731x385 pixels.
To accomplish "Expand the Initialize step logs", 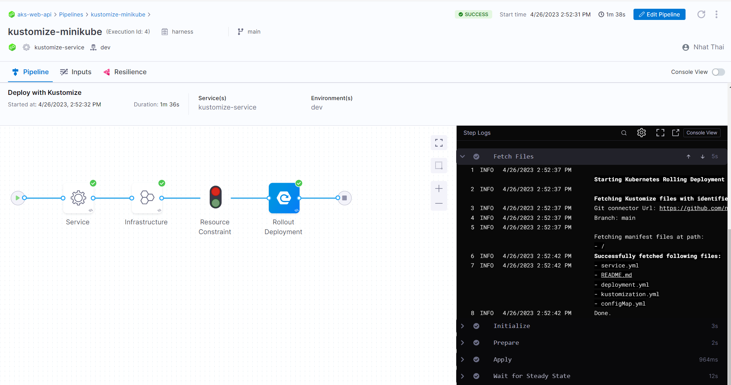I will (463, 326).
